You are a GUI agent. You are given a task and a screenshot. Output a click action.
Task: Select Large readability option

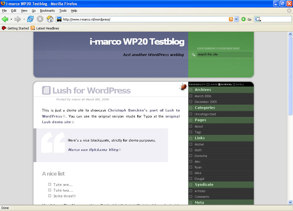tap(212, 84)
